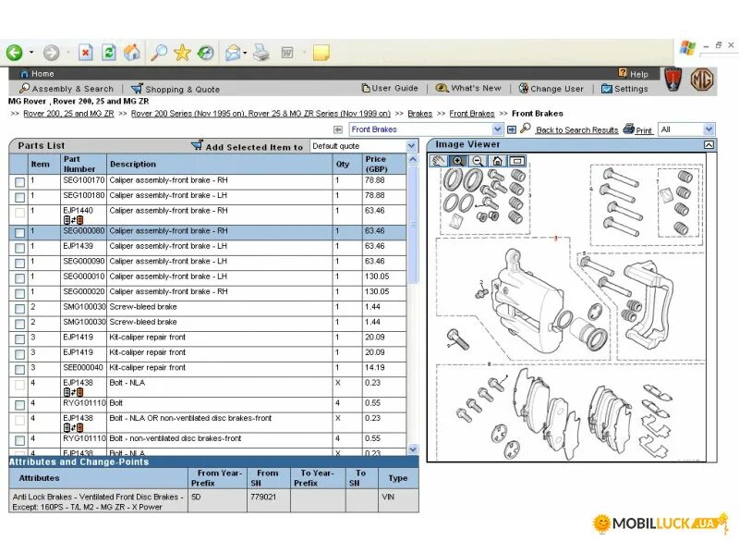Reset image view with home icon

497,161
